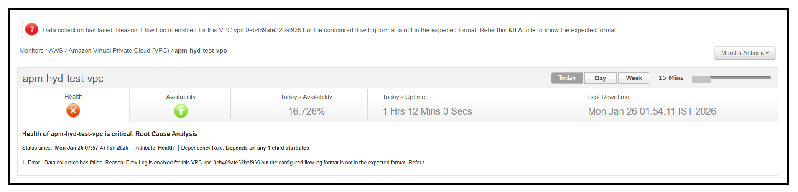
Task: Click the green Availability up-arrow icon
Action: click(x=181, y=111)
